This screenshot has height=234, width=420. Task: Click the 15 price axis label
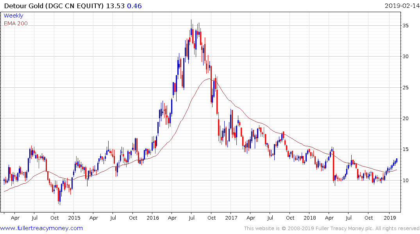[405, 149]
